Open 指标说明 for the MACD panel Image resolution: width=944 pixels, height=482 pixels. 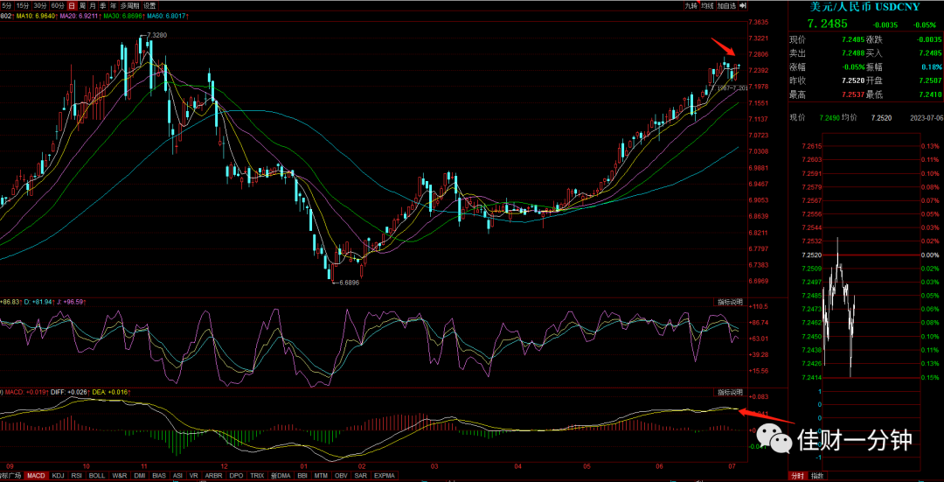tap(729, 393)
